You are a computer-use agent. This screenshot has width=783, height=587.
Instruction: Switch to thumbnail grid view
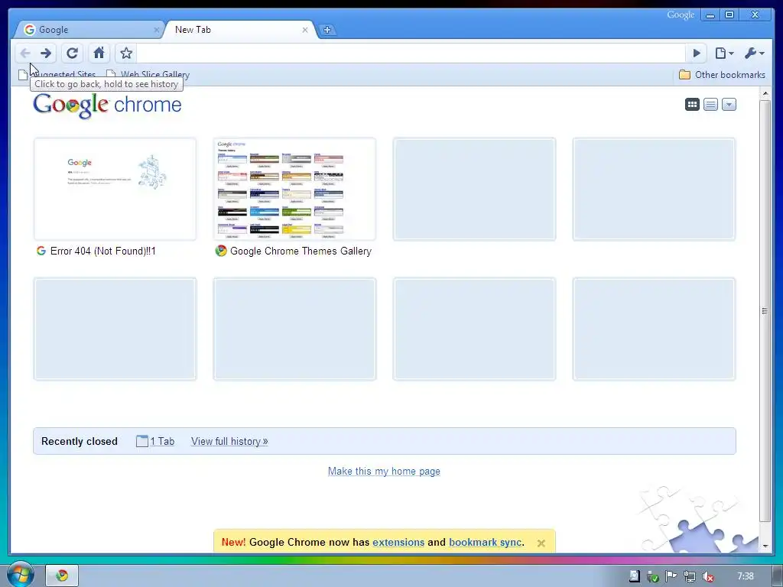click(x=692, y=104)
